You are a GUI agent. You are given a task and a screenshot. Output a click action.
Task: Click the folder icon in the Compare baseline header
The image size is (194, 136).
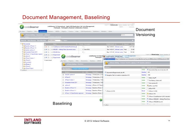106,63
